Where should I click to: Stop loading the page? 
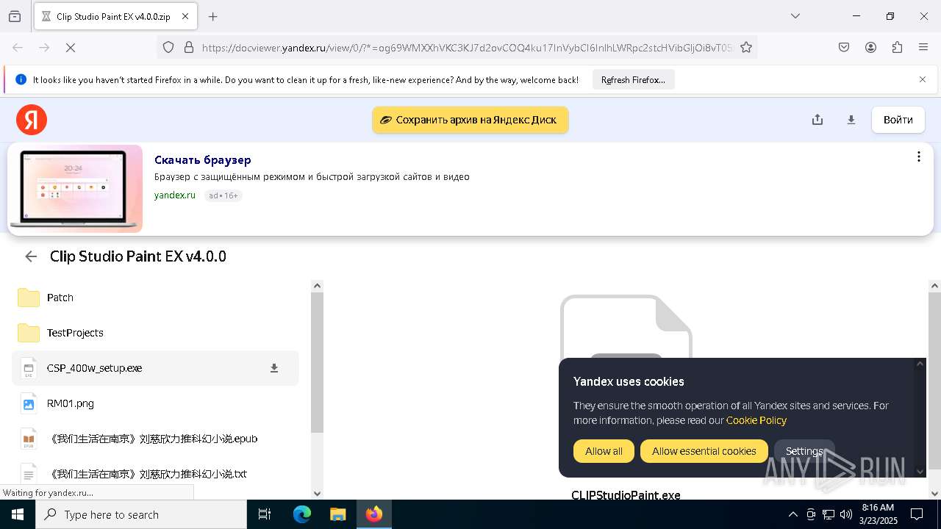[71, 48]
